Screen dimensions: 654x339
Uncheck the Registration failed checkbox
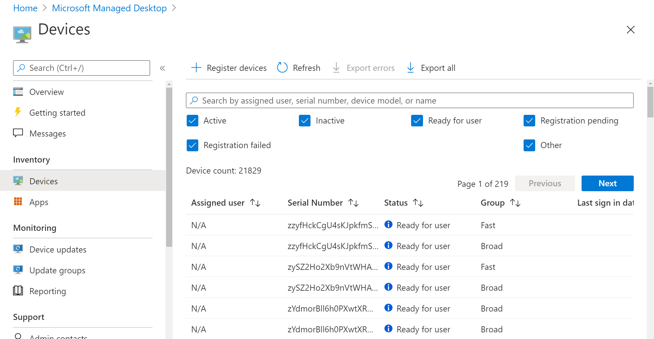tap(192, 145)
